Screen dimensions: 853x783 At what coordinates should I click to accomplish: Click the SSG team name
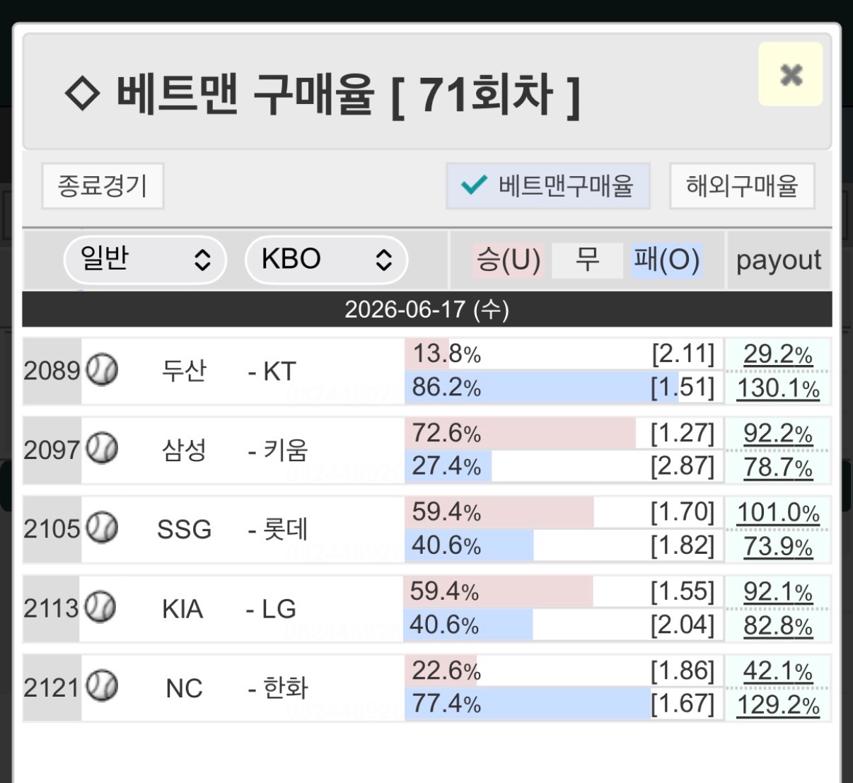184,529
